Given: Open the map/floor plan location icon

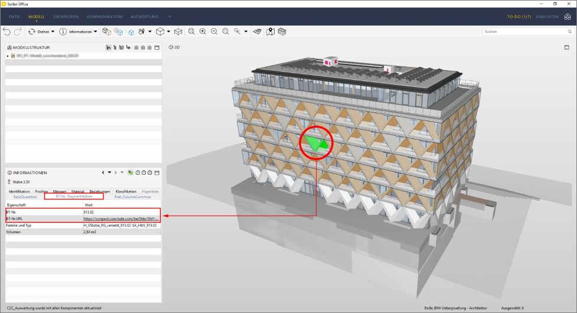Looking at the screenshot, I should click(270, 31).
